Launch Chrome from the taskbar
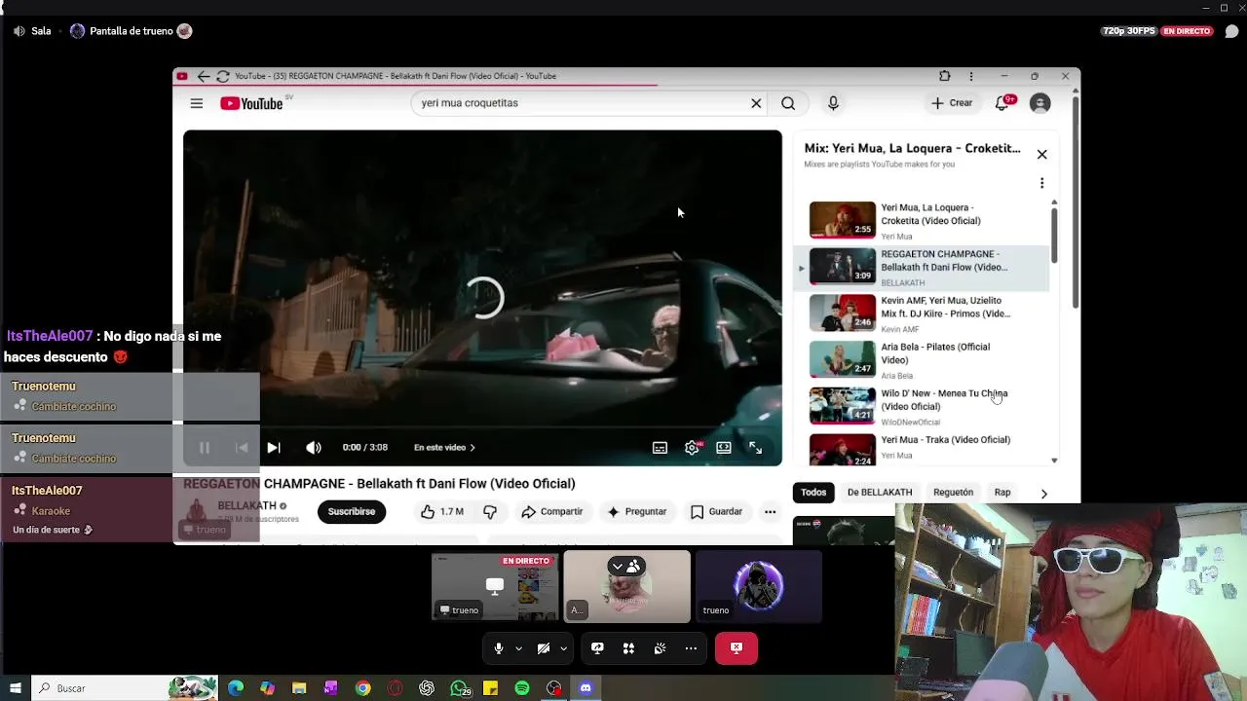The height and width of the screenshot is (701, 1247). [363, 688]
